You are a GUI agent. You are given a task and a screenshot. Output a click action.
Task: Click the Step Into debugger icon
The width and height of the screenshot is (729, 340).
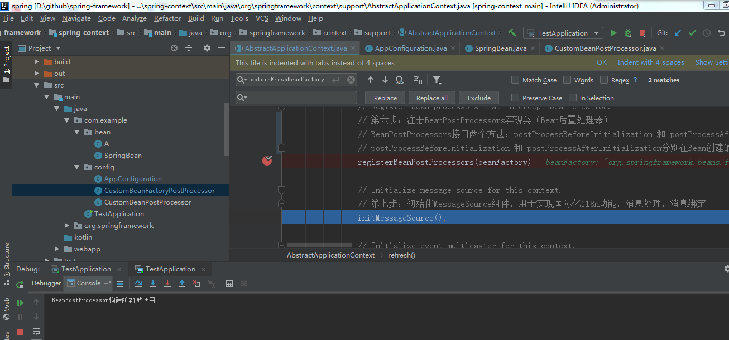pyautogui.click(x=153, y=283)
